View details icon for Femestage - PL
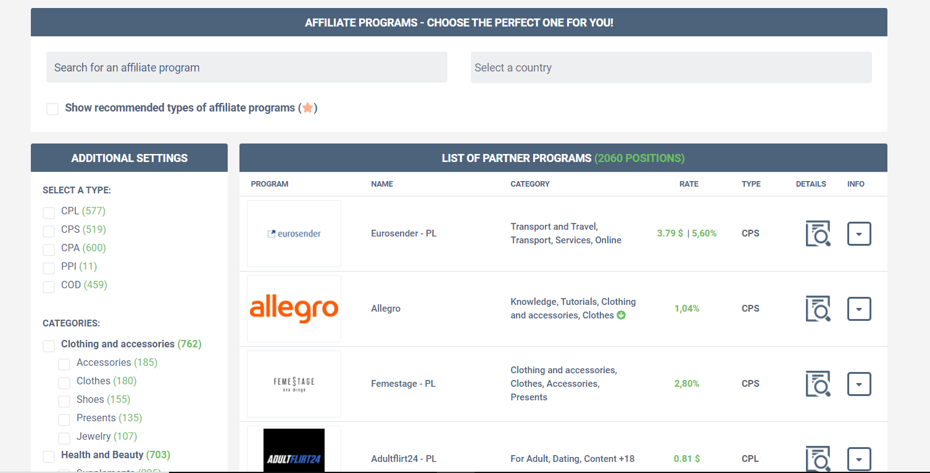The height and width of the screenshot is (473, 930). [818, 384]
